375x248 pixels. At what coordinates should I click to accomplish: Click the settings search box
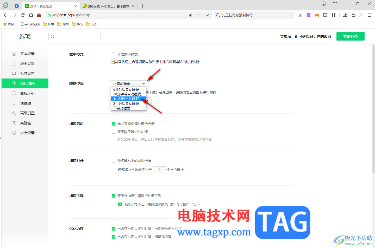tap(74, 36)
